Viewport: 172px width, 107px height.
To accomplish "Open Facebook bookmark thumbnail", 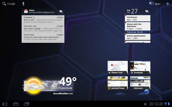I will coord(140,68).
